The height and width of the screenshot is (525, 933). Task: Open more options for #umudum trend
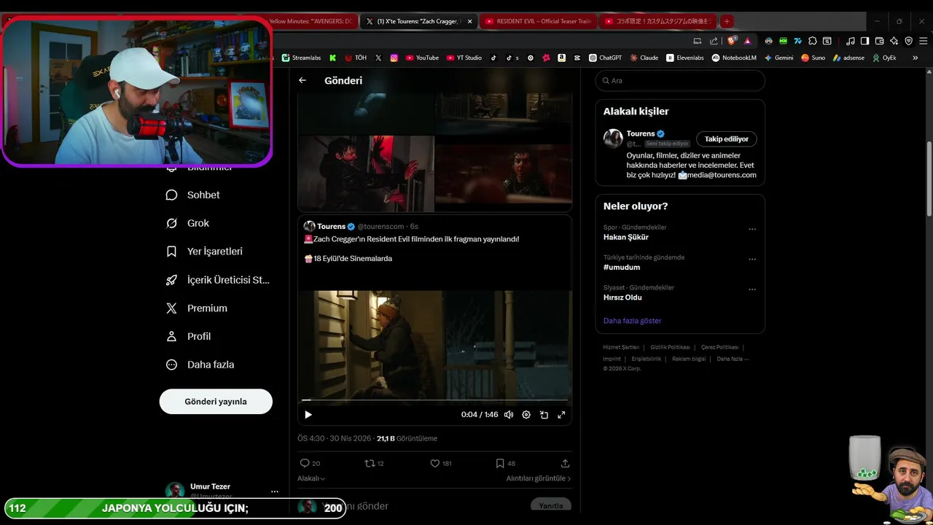click(752, 259)
